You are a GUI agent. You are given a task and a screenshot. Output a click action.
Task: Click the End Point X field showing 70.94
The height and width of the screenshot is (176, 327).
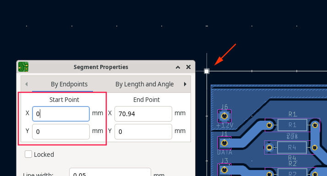(143, 114)
